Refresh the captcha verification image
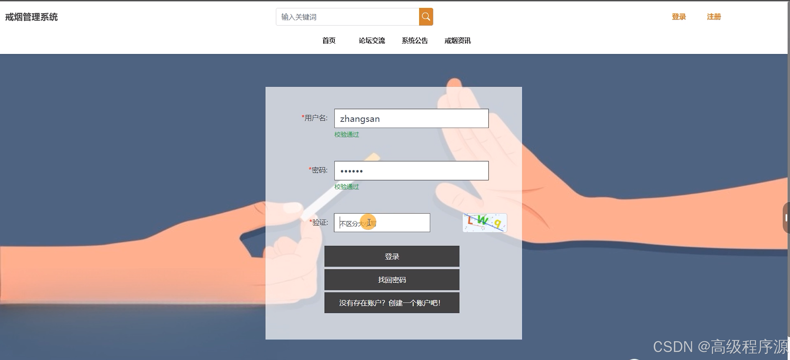Viewport: 790px width, 360px height. [485, 223]
